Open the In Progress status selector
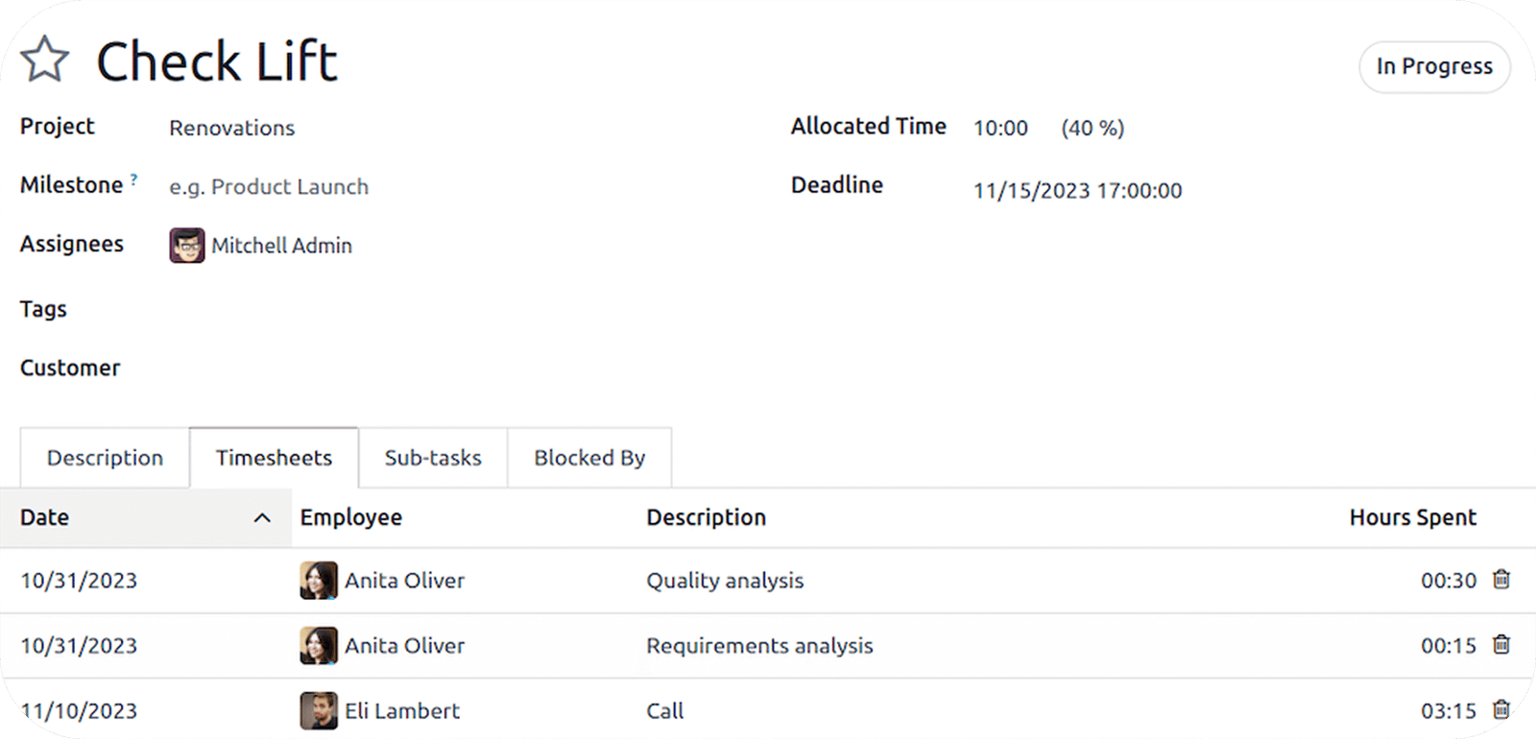The image size is (1536, 739). 1433,66
